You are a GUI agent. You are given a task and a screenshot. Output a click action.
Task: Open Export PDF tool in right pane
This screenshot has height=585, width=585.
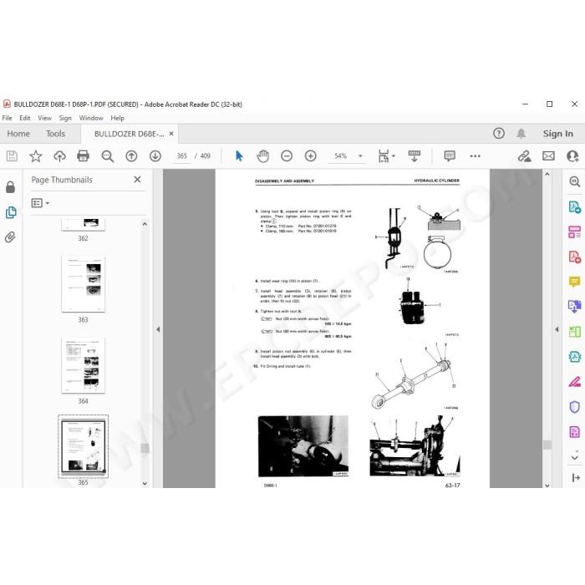(575, 206)
